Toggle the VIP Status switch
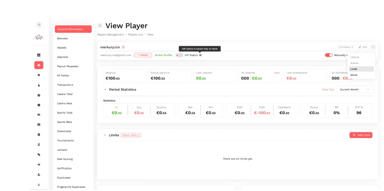 pyautogui.click(x=179, y=55)
